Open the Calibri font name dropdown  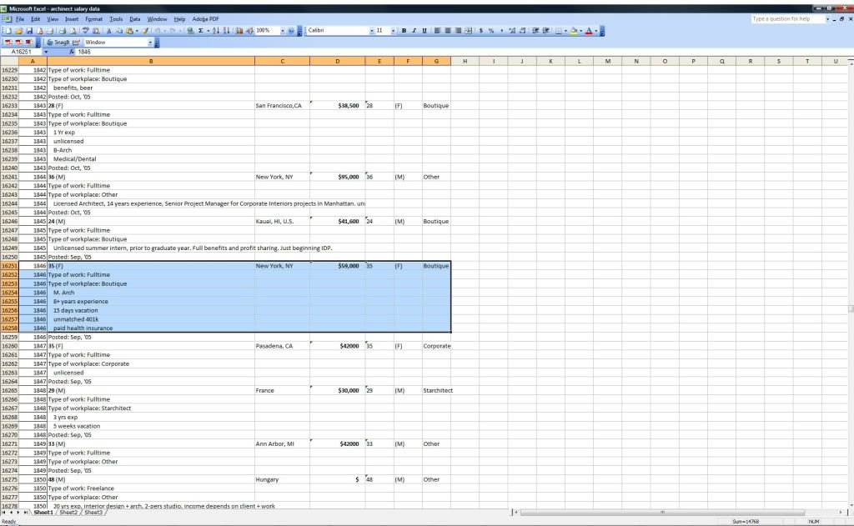click(x=372, y=31)
